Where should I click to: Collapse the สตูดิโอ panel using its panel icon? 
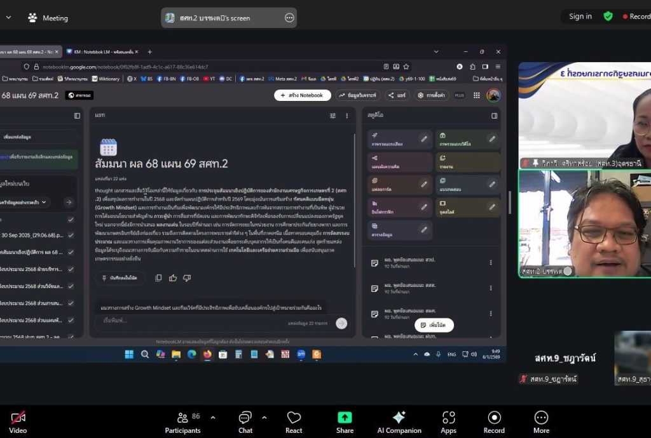[x=494, y=116]
